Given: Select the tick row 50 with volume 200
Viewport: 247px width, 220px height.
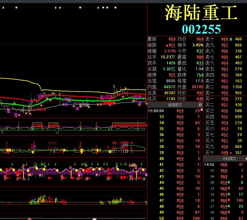Looking at the screenshot, I should click(x=174, y=218).
